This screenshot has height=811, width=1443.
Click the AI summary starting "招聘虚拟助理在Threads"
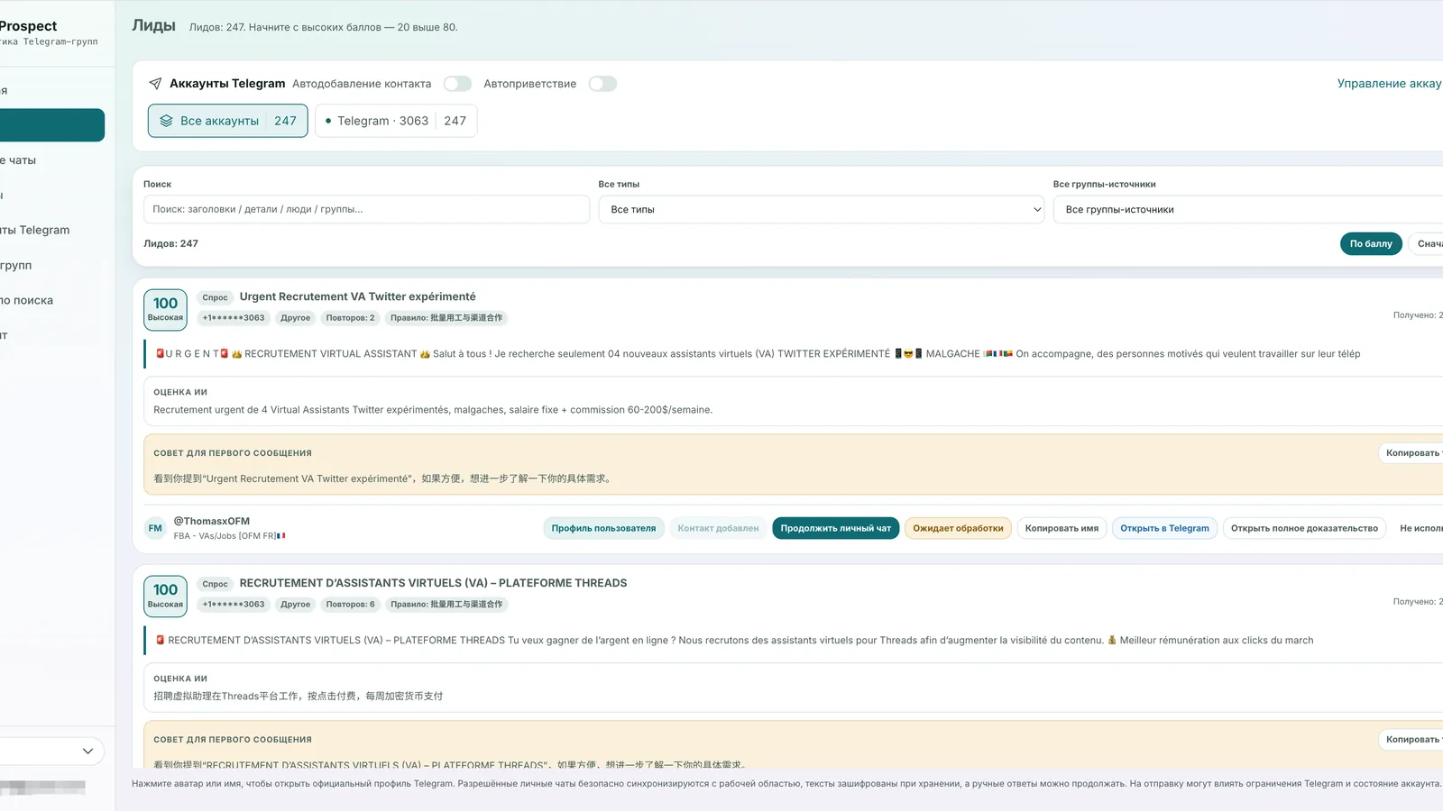pyautogui.click(x=298, y=697)
